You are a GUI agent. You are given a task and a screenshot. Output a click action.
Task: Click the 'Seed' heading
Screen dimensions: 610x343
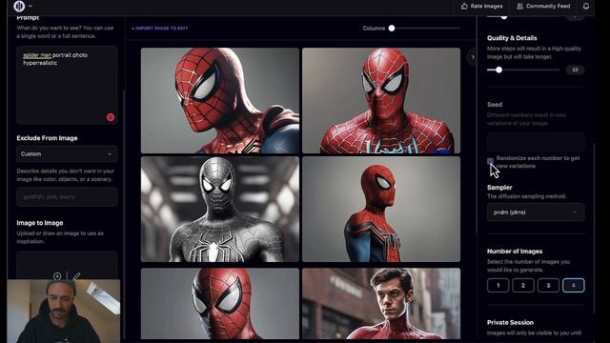pyautogui.click(x=495, y=105)
